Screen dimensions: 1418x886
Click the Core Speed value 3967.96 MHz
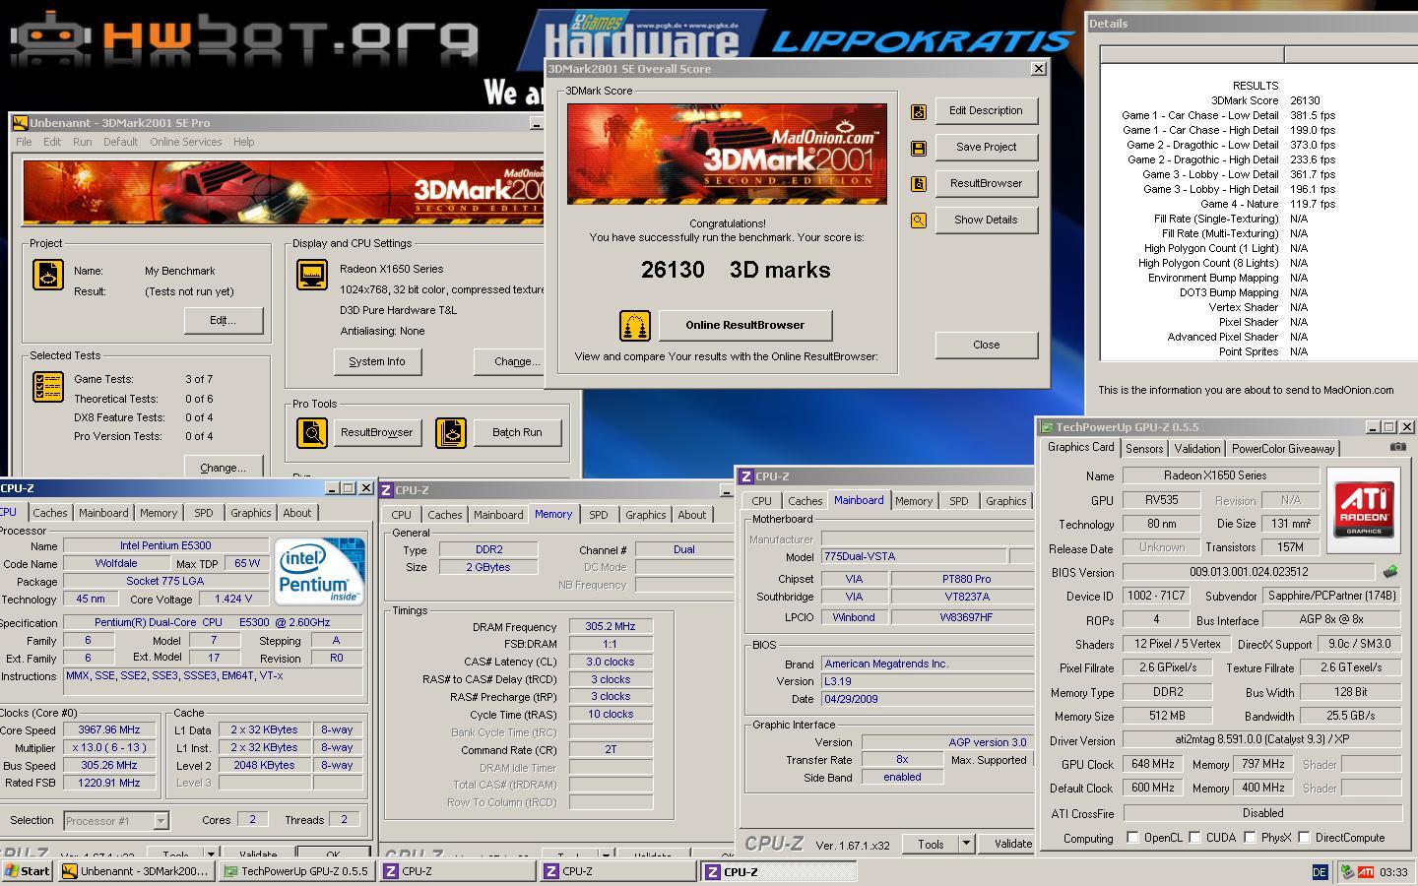108,730
